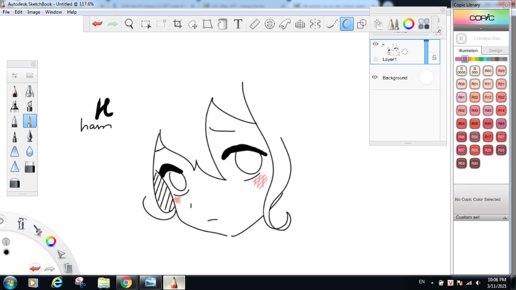Select the Pencil brush in brush palette
516x290 pixels.
[x=15, y=91]
